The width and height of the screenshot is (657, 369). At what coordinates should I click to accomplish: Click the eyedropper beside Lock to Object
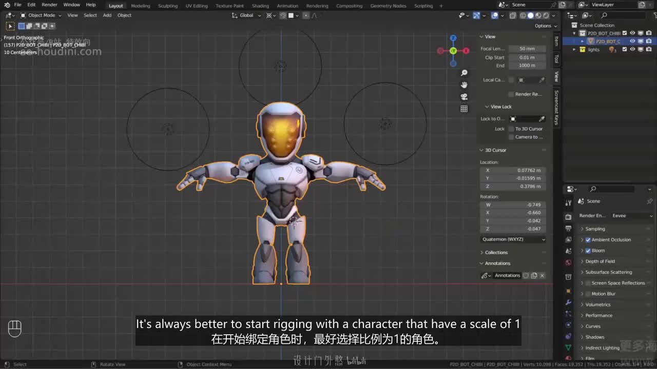click(x=542, y=119)
